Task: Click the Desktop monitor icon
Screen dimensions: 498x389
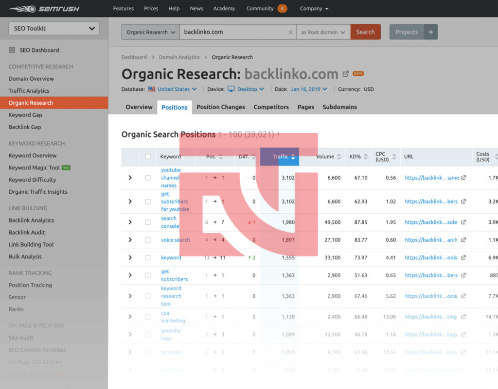Action: [x=231, y=89]
